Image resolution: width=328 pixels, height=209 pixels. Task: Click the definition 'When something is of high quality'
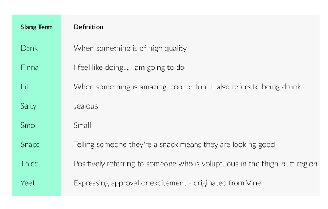(x=130, y=49)
